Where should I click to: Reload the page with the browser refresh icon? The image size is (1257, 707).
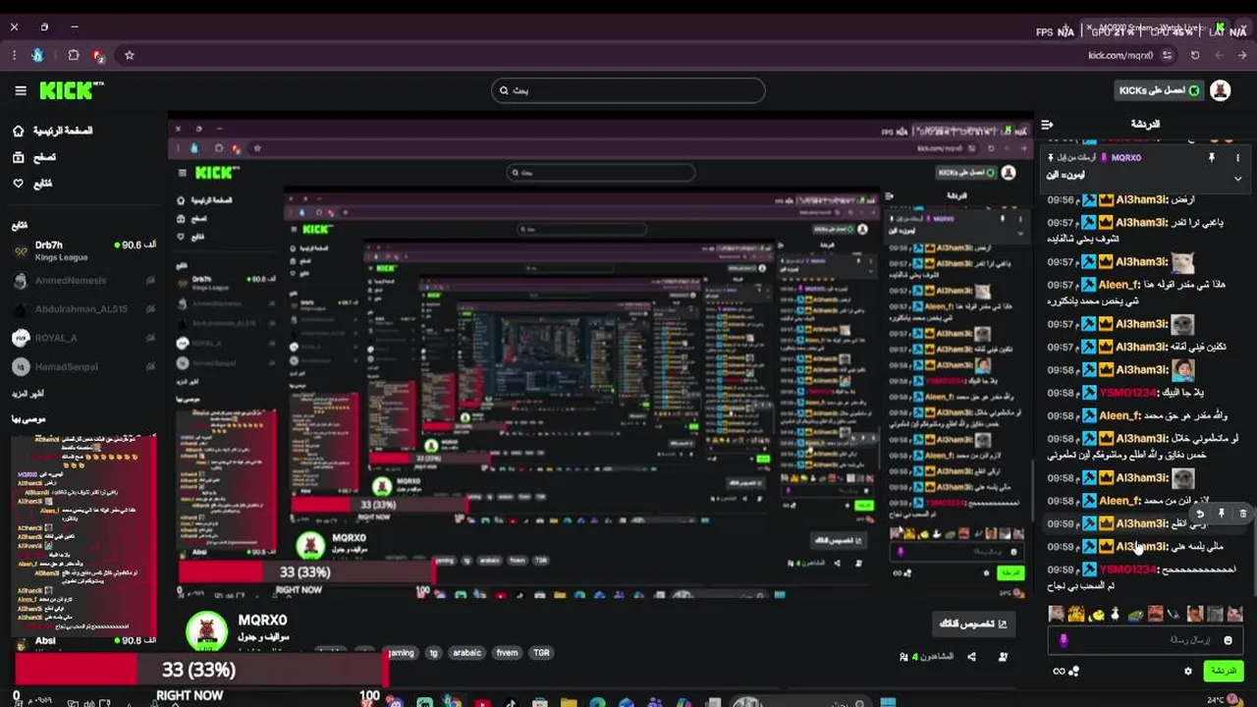(1195, 56)
